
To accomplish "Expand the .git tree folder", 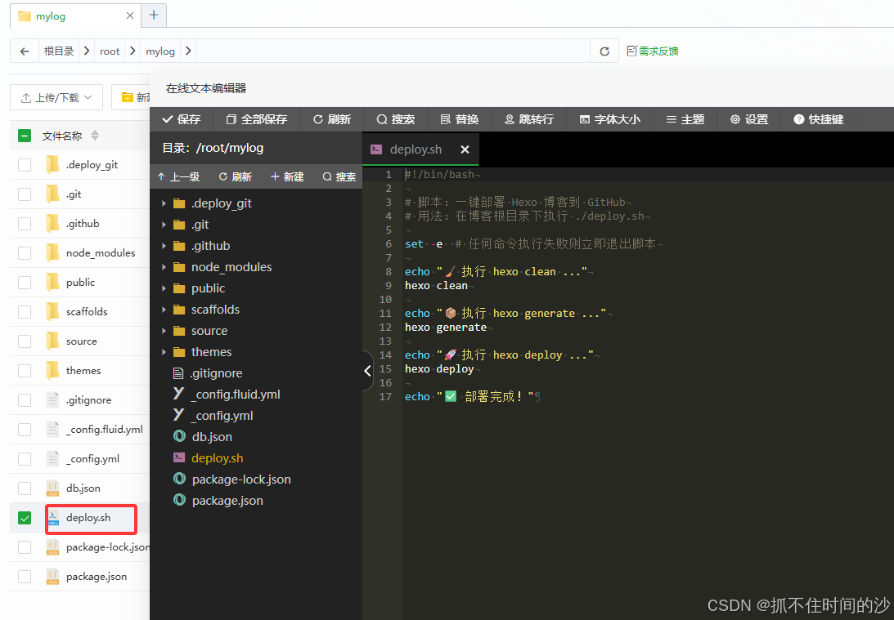I will click(x=164, y=225).
